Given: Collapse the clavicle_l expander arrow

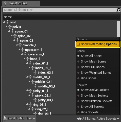Looking at the screenshot, I should [17, 45].
